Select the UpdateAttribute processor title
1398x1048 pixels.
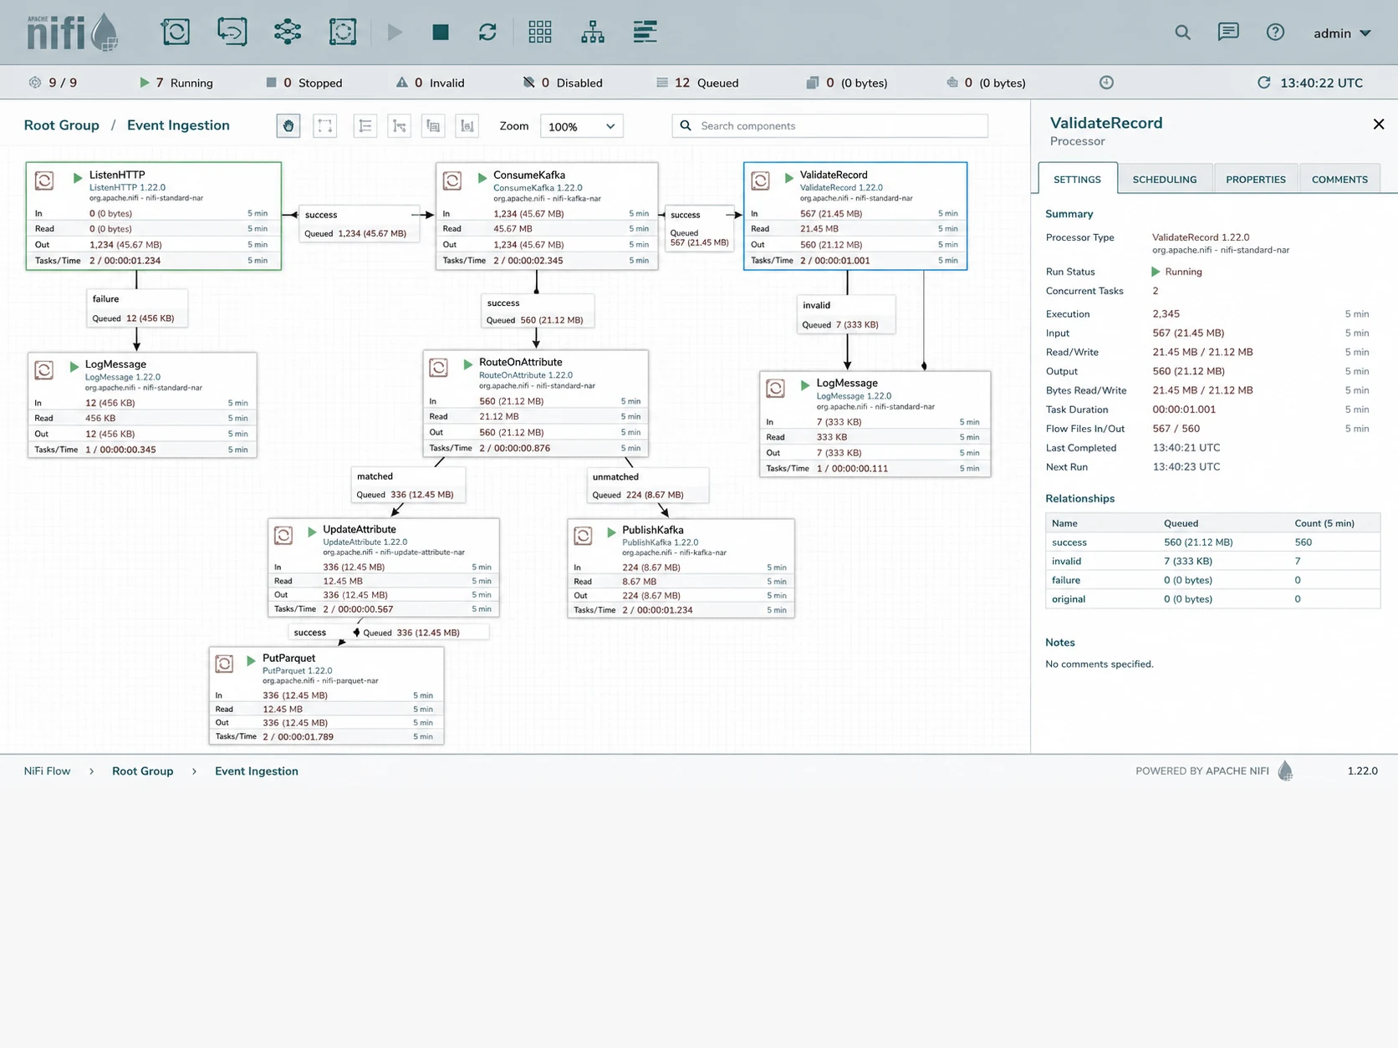(360, 529)
